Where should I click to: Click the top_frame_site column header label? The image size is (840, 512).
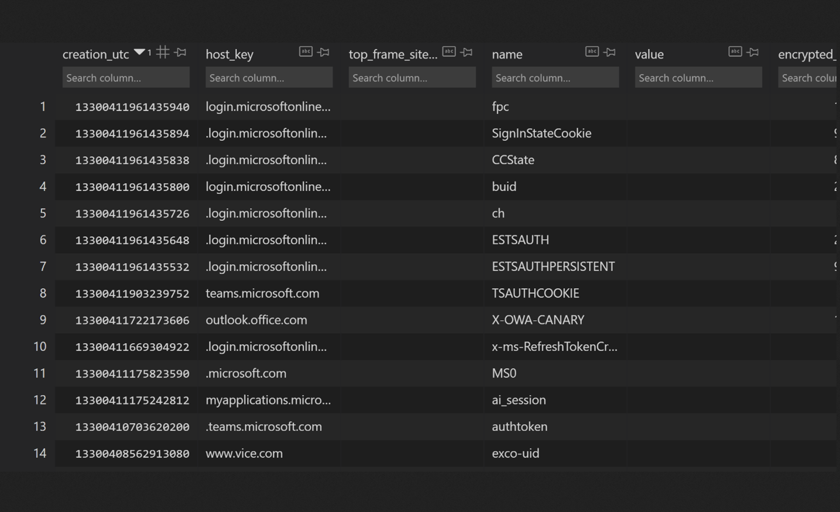[393, 54]
